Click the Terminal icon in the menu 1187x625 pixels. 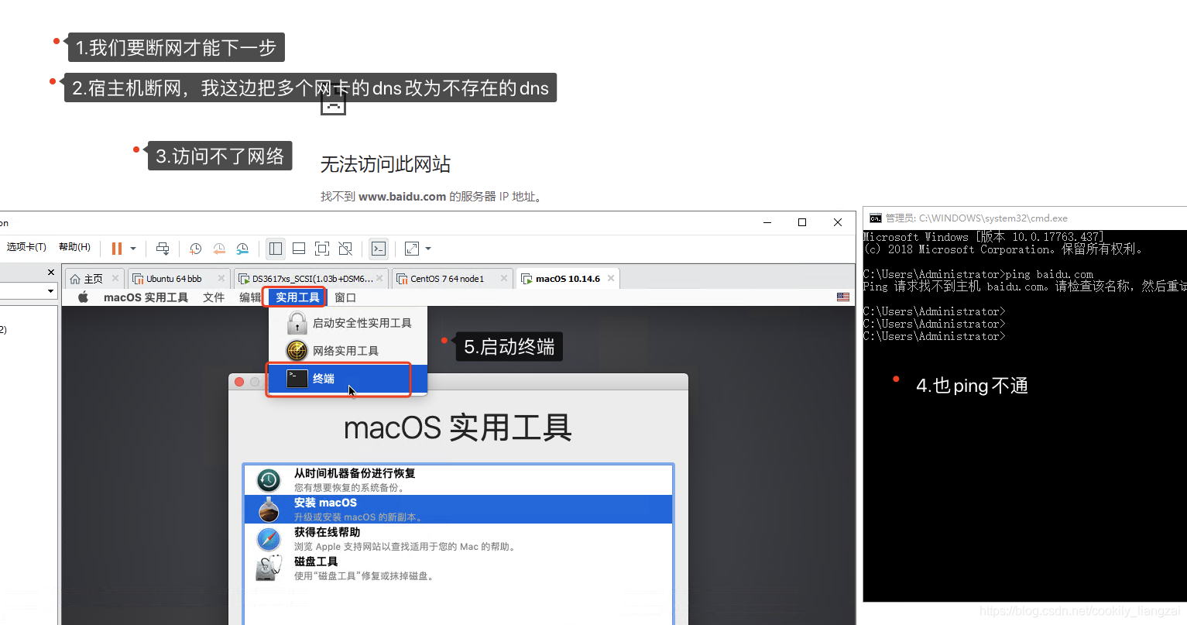[x=297, y=379]
